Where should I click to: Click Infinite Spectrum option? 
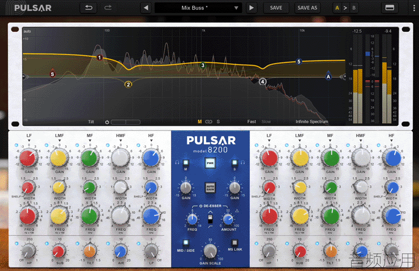coord(311,121)
